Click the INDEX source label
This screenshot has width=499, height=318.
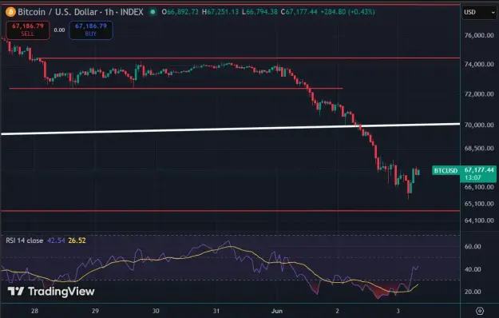132,12
